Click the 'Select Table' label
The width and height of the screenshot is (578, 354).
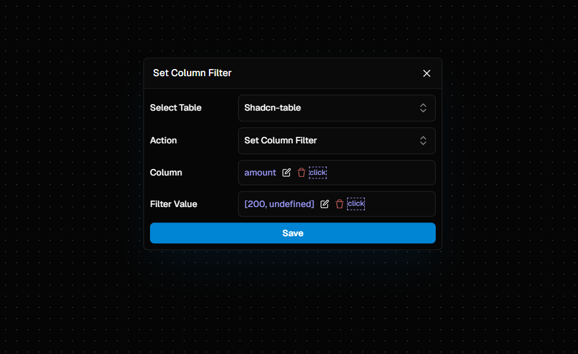(x=176, y=108)
